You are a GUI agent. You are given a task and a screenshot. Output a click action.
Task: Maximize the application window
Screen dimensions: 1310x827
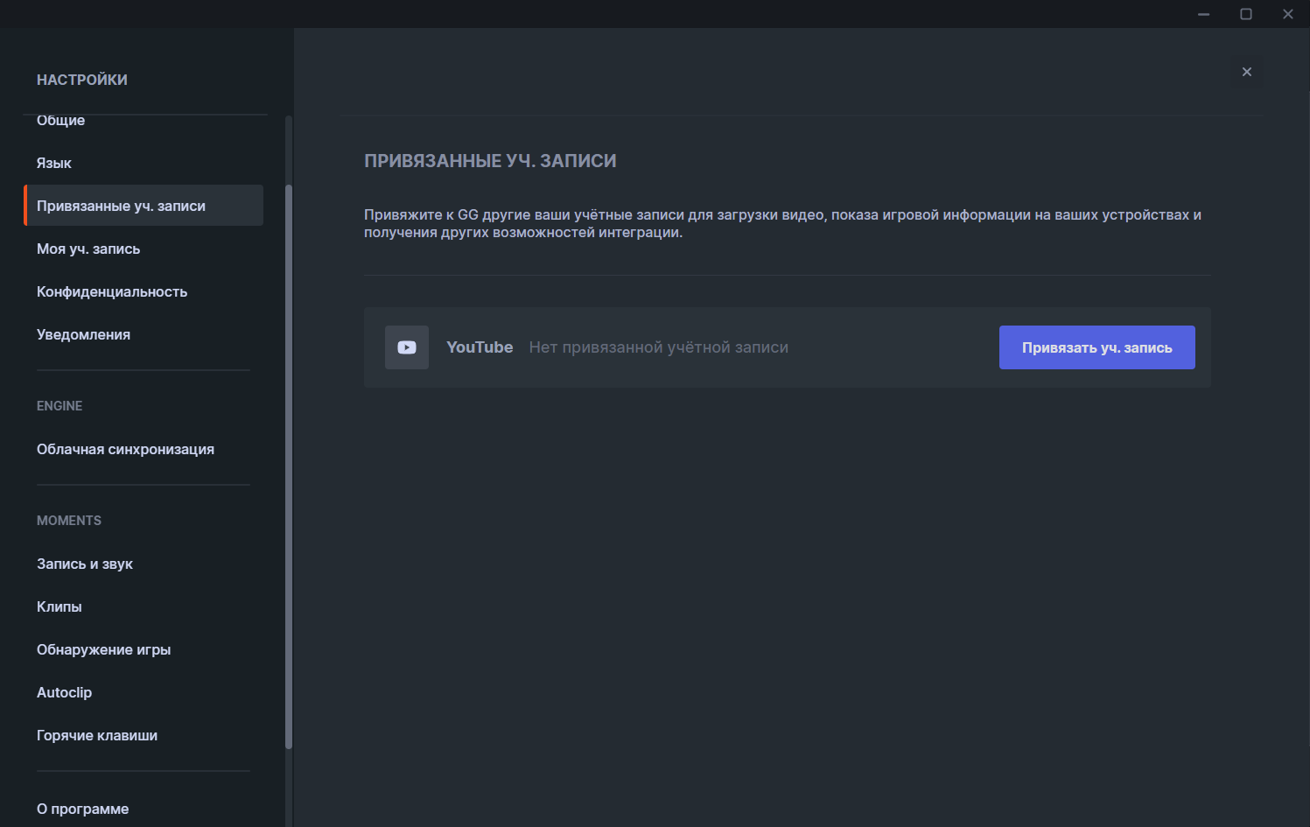pyautogui.click(x=1246, y=14)
